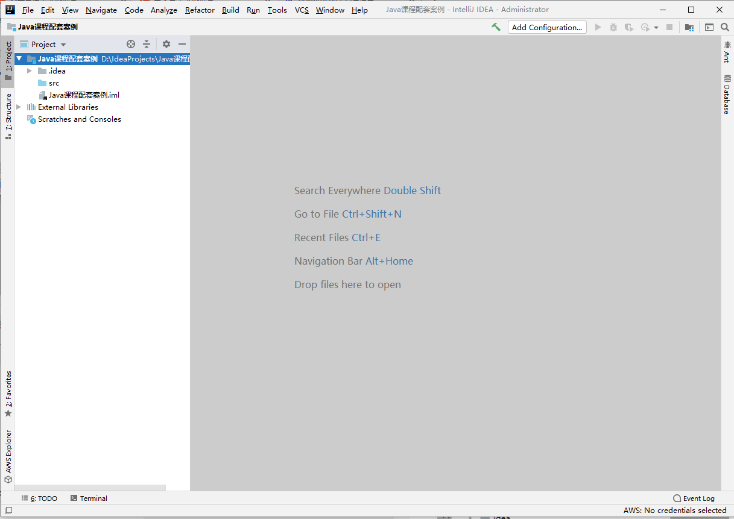This screenshot has height=519, width=734.
Task: Open Project panel settings gear
Action: (x=166, y=44)
